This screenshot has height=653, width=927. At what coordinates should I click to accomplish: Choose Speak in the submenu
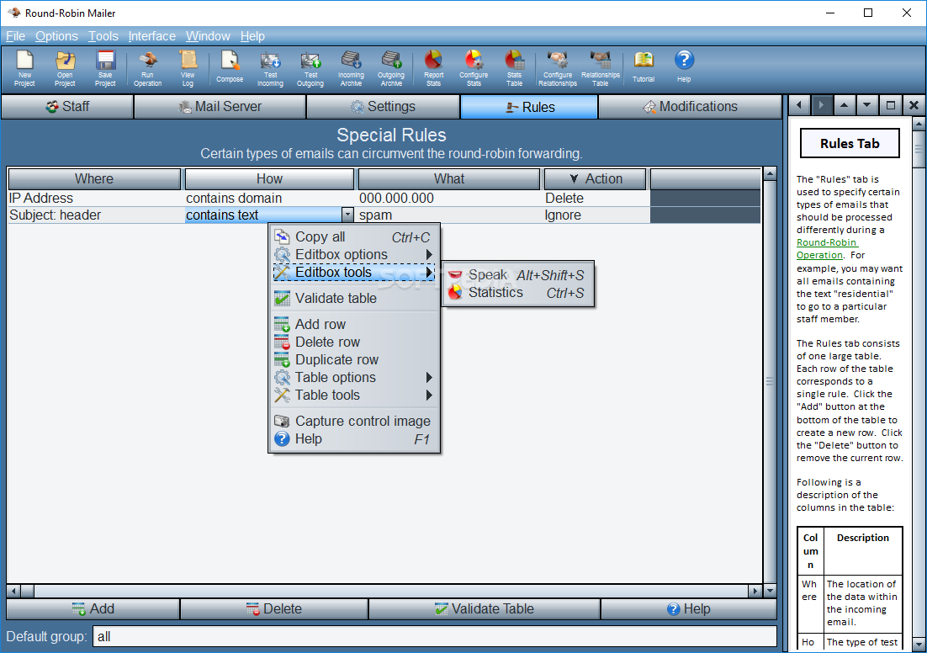(x=517, y=275)
